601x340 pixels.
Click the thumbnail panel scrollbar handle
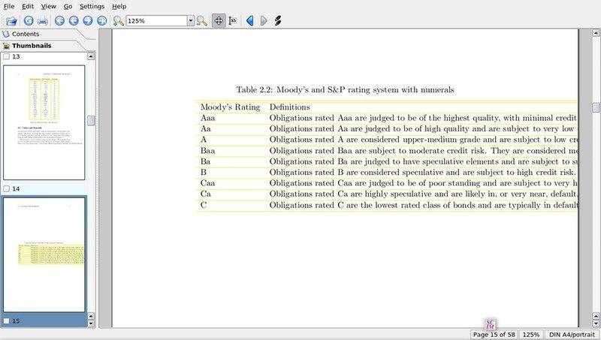(x=91, y=121)
